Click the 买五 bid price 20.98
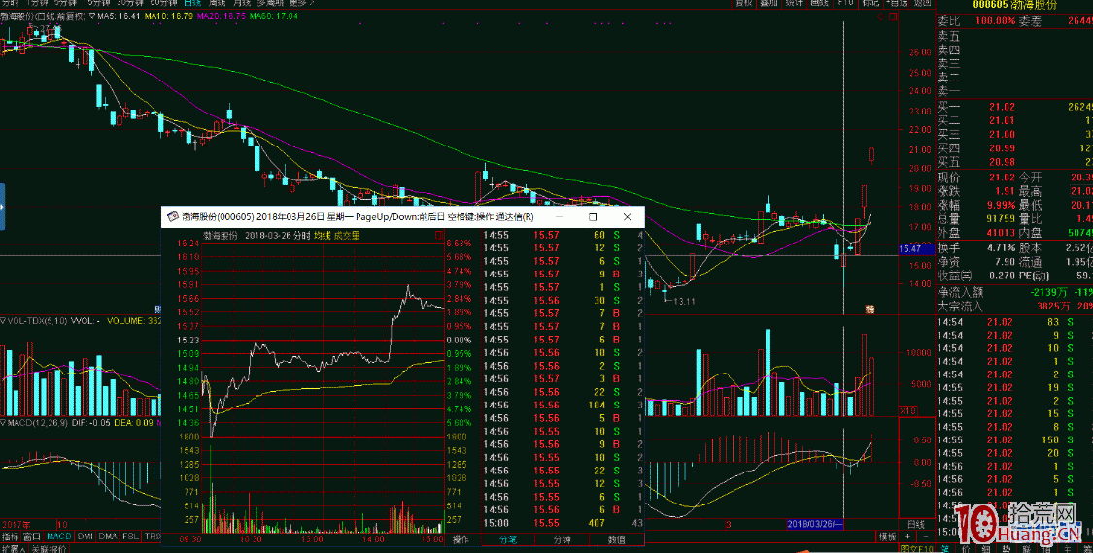The height and width of the screenshot is (553, 1093). point(1001,162)
